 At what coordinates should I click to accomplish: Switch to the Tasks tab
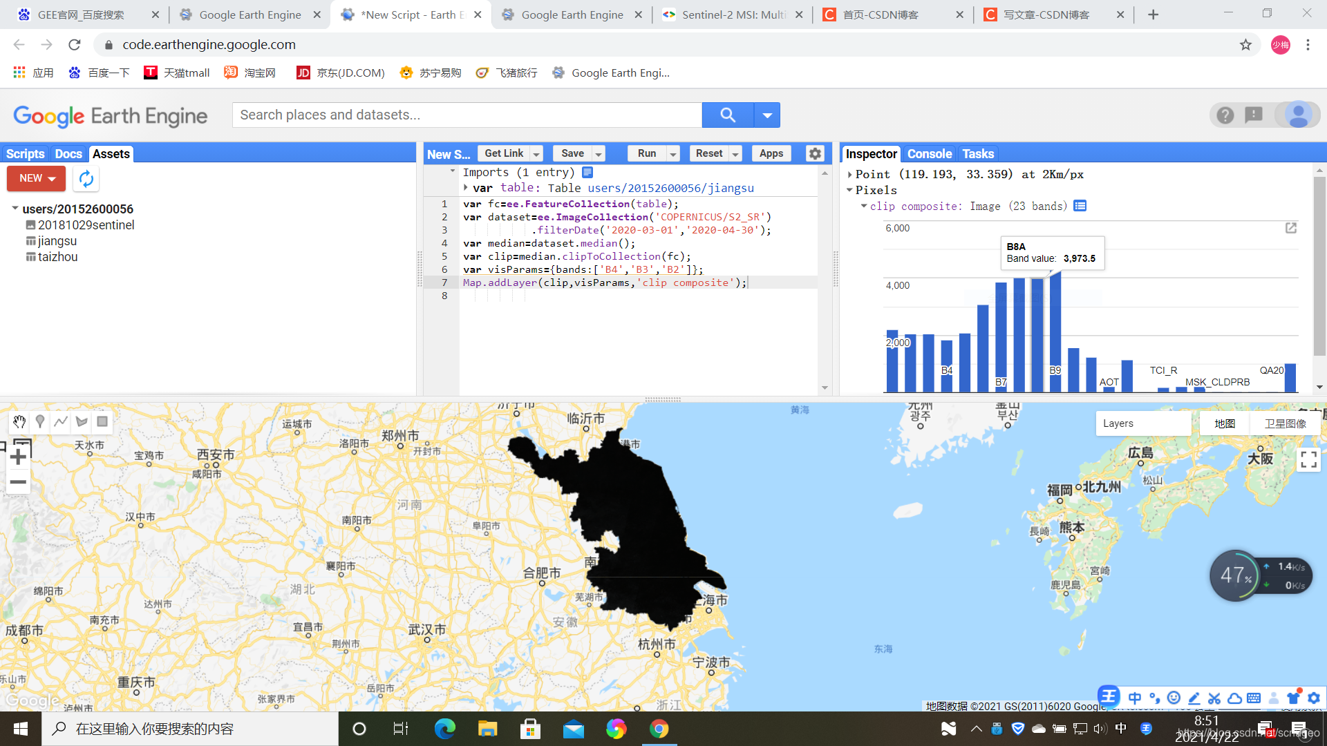coord(978,153)
